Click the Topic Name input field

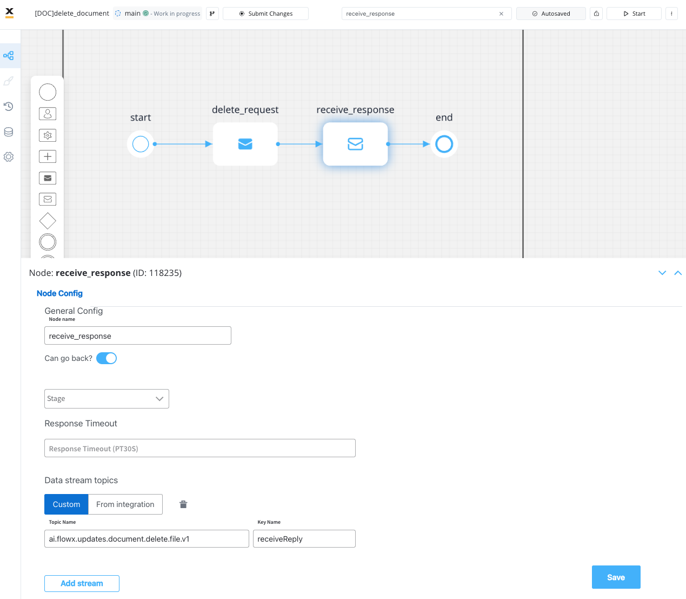point(146,538)
